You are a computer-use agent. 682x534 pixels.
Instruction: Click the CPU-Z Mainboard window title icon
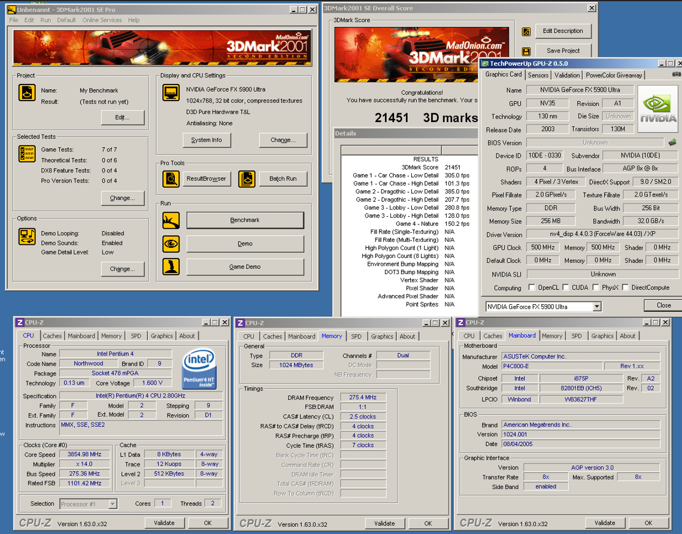coord(460,322)
